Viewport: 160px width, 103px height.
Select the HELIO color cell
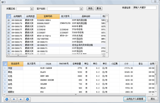click(x=49, y=88)
